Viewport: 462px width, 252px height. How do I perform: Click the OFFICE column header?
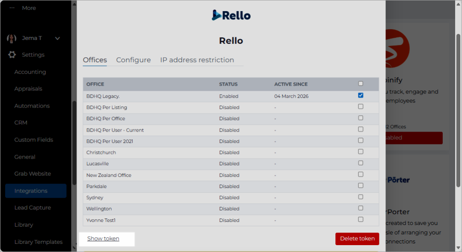tap(95, 84)
